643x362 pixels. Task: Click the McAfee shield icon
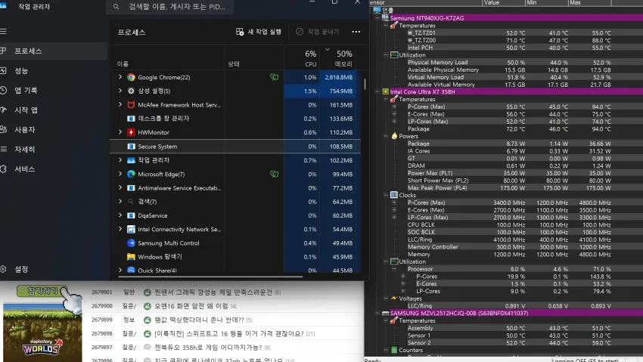pos(131,105)
